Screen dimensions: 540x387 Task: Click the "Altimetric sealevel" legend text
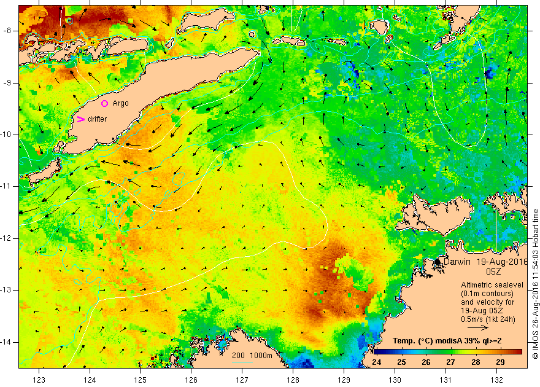(492, 285)
